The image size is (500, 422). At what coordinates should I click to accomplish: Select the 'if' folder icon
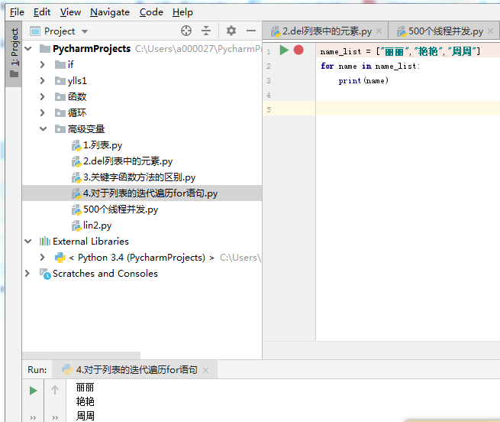(x=60, y=64)
